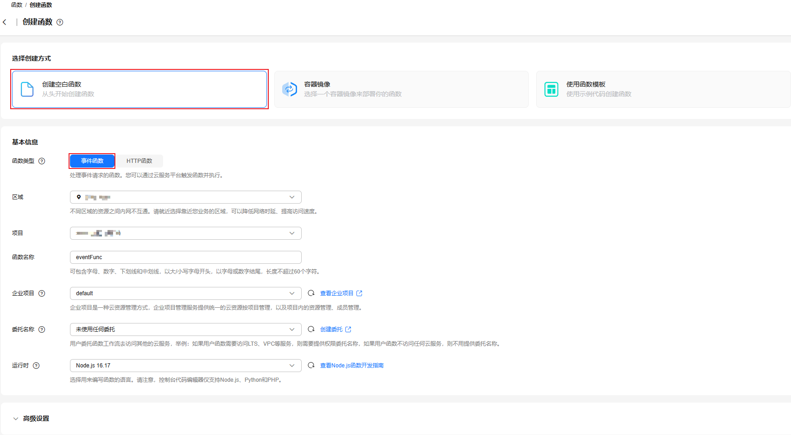Refresh the 企业项目 list
791x435 pixels.
tap(311, 293)
